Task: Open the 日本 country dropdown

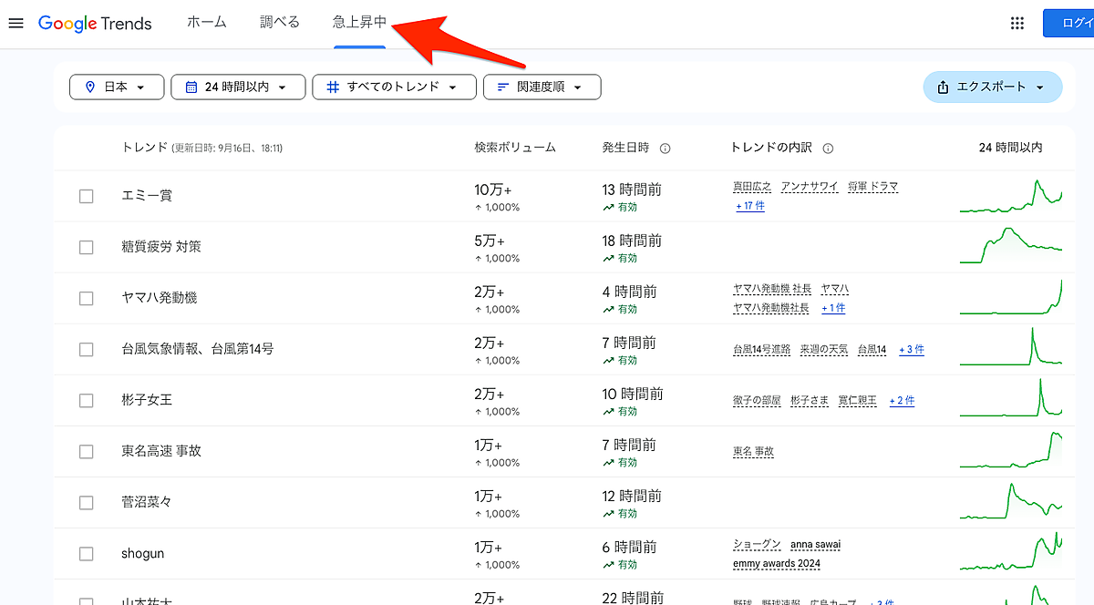Action: click(117, 87)
